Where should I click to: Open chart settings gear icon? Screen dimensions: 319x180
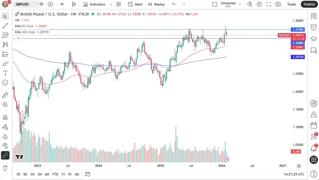(259, 4)
